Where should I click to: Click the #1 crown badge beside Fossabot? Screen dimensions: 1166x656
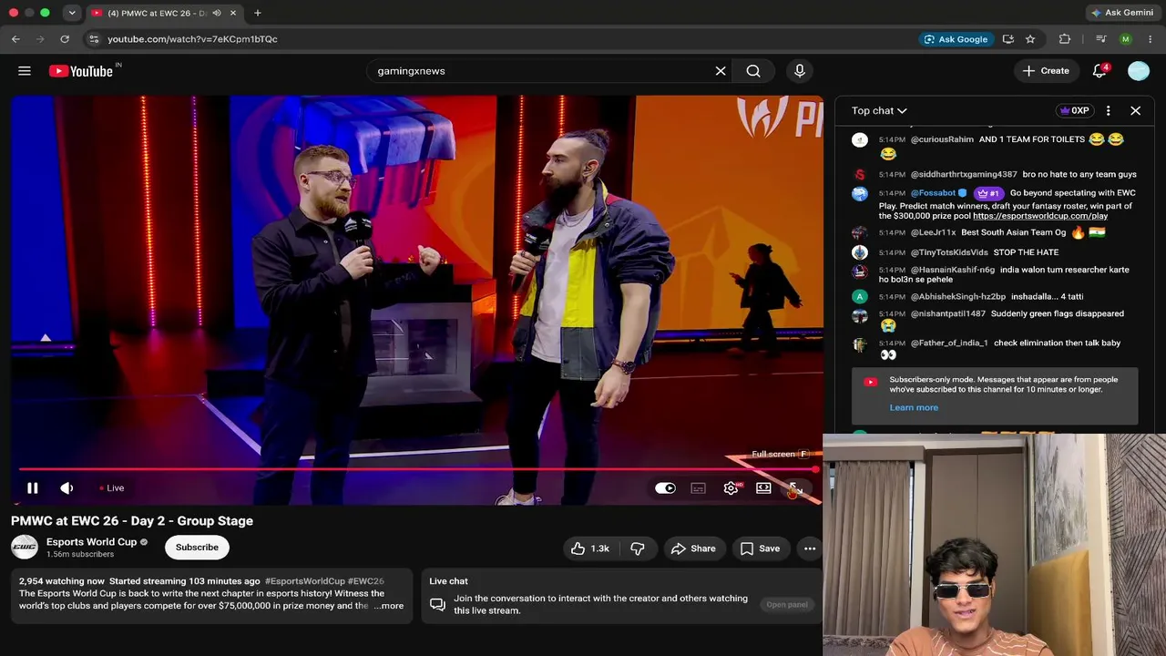click(988, 193)
